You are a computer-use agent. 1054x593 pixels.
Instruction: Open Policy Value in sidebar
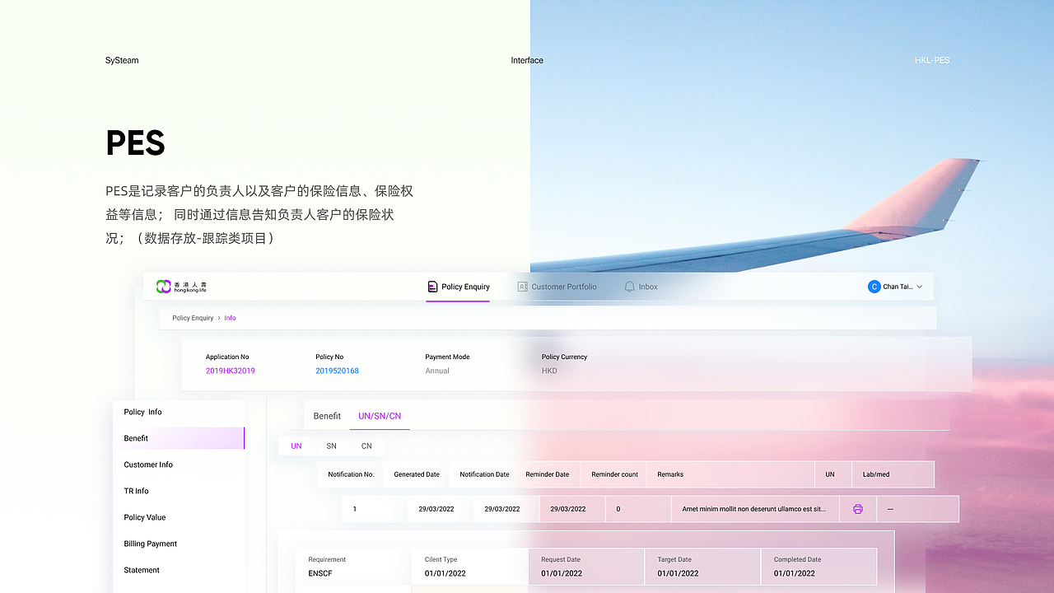(179, 517)
